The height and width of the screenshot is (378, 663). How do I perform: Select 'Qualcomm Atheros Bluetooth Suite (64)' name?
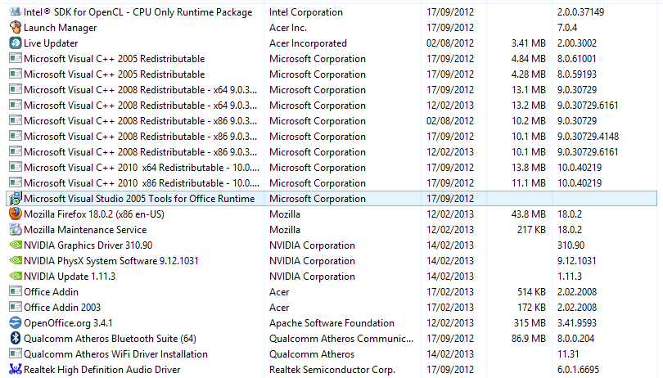(x=110, y=339)
